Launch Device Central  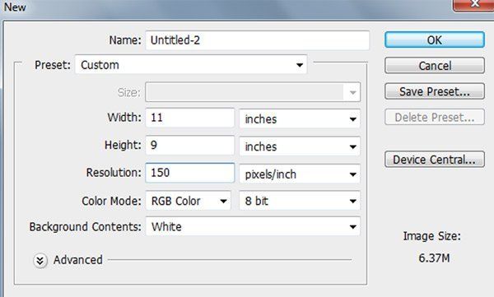click(x=435, y=160)
